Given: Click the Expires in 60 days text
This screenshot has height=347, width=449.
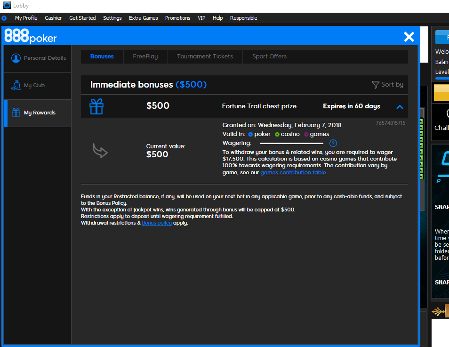Looking at the screenshot, I should coord(352,106).
